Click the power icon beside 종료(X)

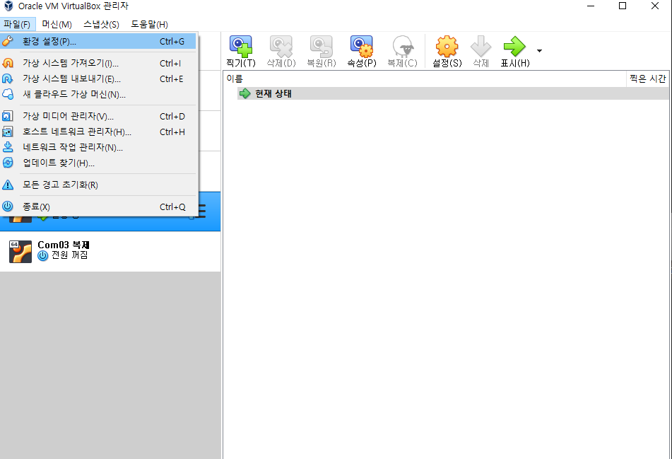8,207
